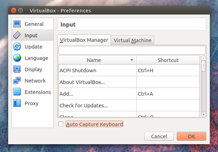This screenshot has height=152, width=218.
Task: Click the General monitor icon
Action: [17, 24]
